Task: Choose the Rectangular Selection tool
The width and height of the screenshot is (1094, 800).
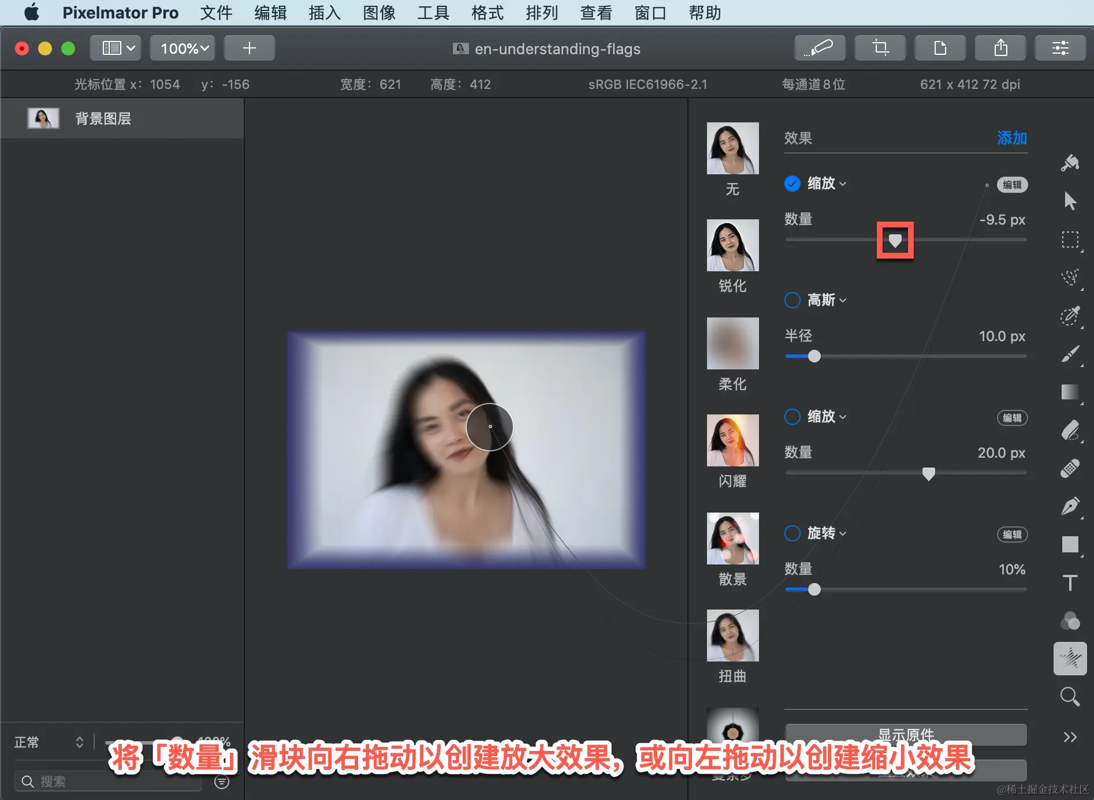Action: pos(1070,240)
